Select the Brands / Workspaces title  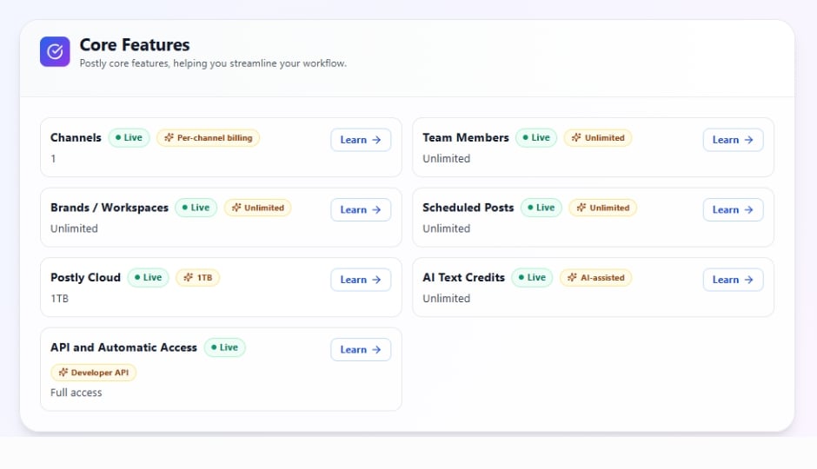point(110,208)
